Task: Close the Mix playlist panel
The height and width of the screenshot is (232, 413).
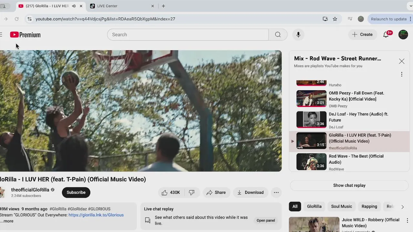Action: point(401,61)
